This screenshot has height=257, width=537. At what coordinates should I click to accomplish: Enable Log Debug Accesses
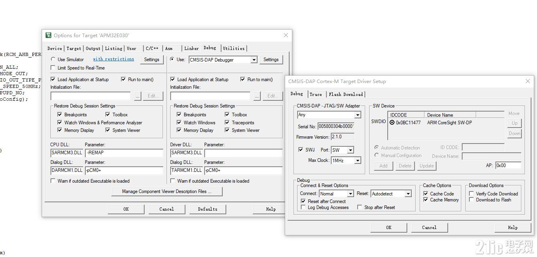[x=303, y=207]
